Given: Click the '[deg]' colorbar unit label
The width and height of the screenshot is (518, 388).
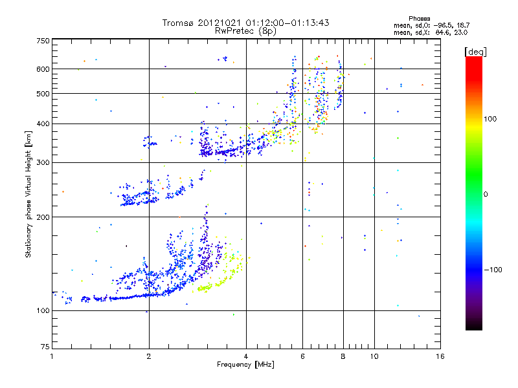Looking at the screenshot, I should pos(475,52).
